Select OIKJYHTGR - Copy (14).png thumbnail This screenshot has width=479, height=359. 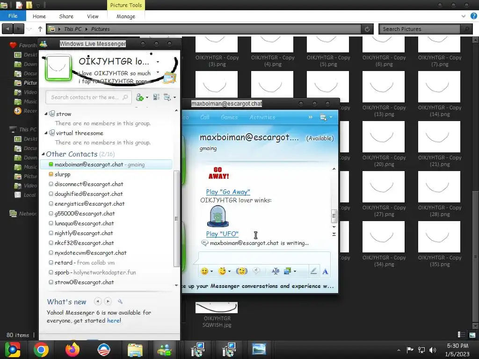coord(439,87)
